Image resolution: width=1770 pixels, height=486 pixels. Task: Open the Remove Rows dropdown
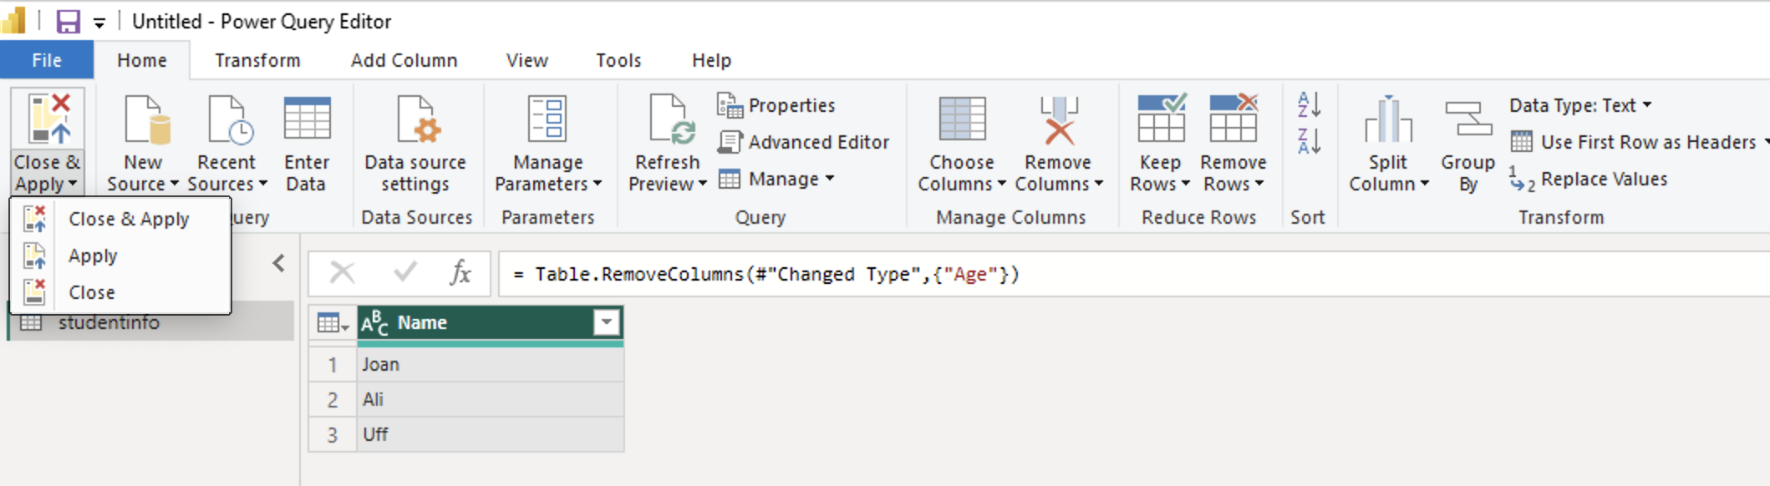click(1233, 174)
